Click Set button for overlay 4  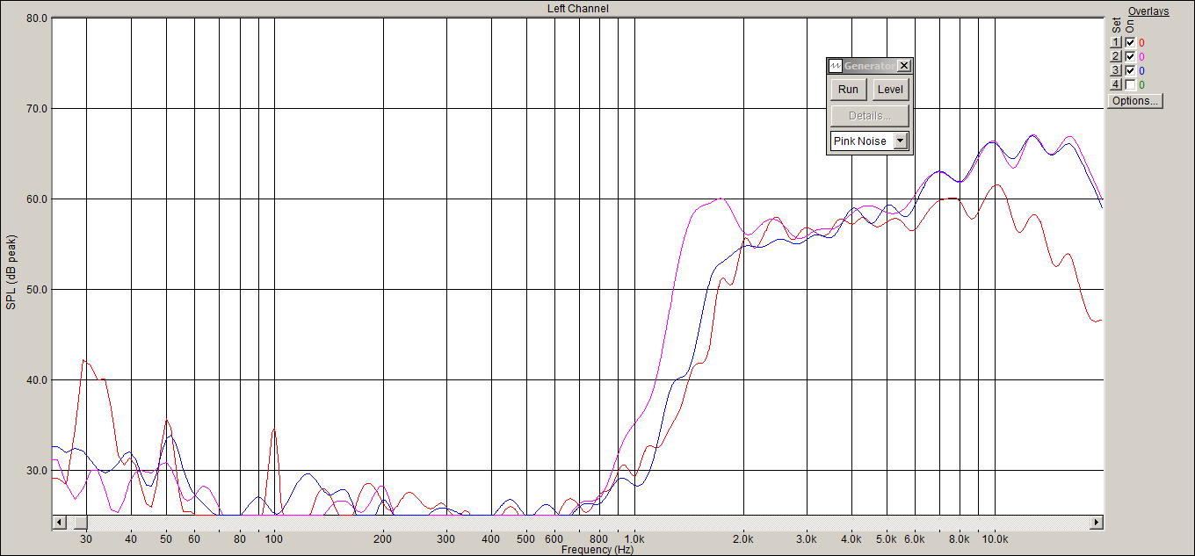pyautogui.click(x=1116, y=84)
